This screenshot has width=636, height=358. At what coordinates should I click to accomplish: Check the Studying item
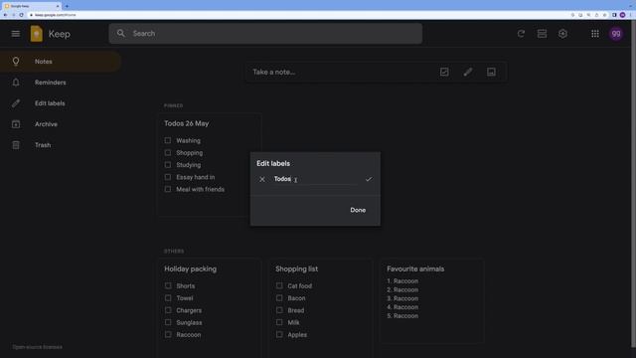(x=168, y=165)
